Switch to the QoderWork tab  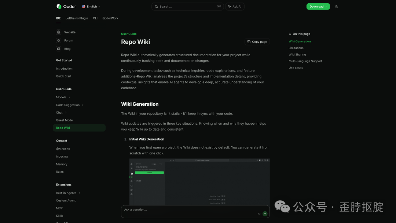110,18
